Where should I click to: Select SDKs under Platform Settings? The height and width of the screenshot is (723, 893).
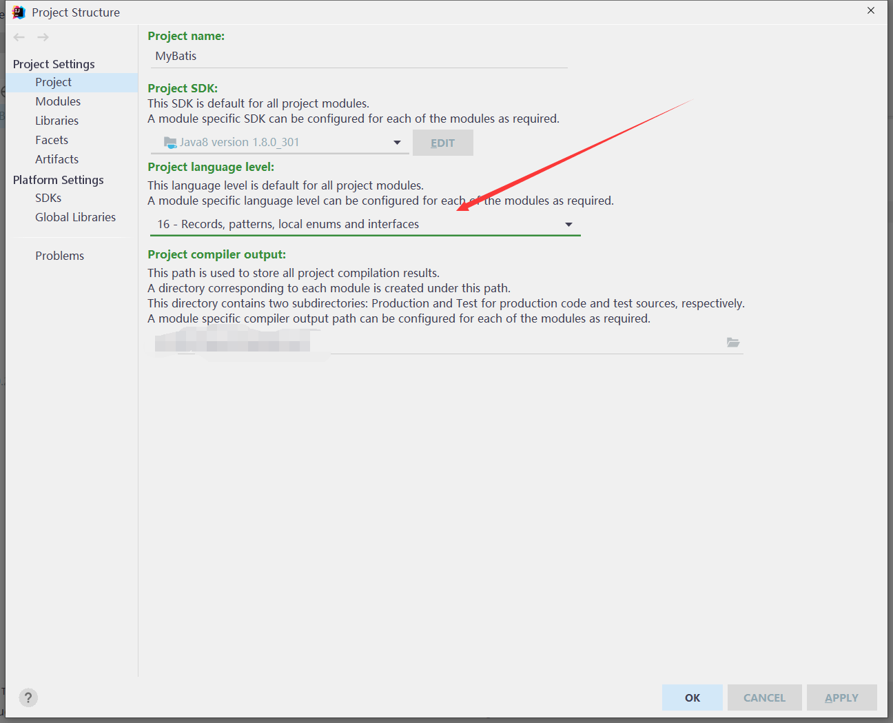click(48, 198)
